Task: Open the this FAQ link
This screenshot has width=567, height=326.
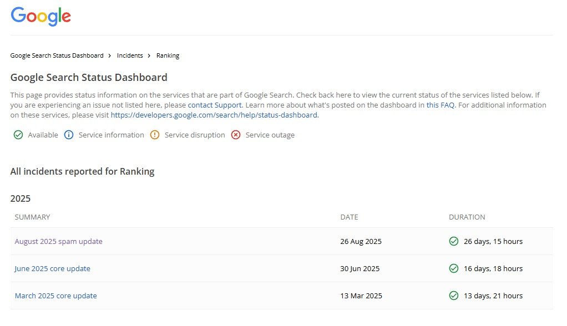Action: 441,105
